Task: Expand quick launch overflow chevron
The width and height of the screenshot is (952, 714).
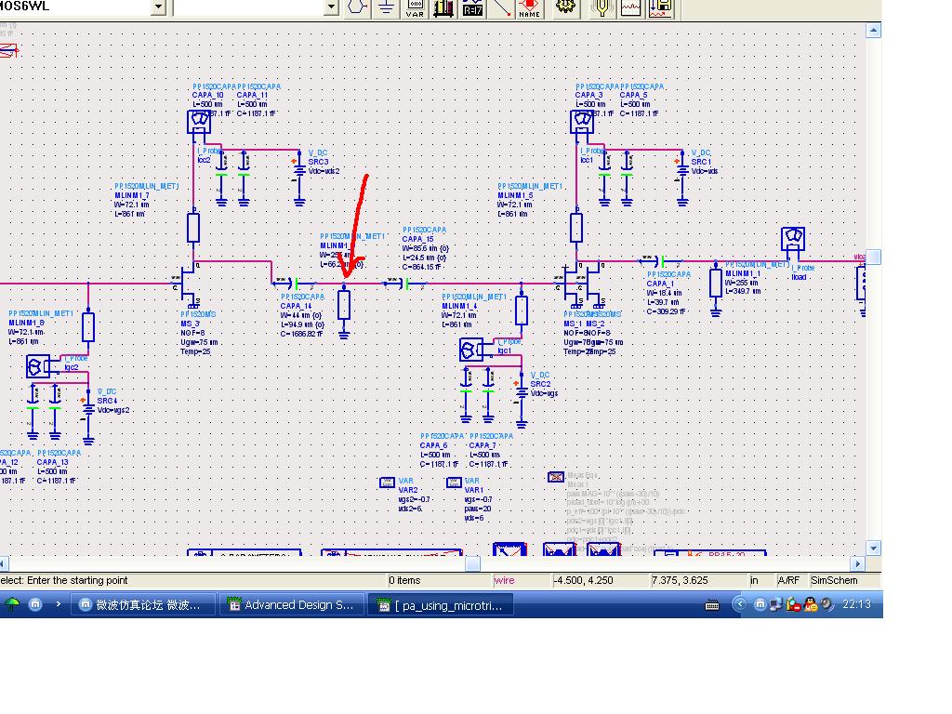Action: [x=58, y=604]
